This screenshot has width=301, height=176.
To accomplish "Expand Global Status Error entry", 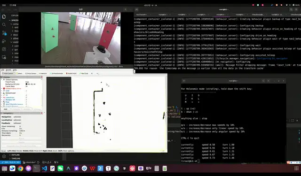I will point(2,89).
